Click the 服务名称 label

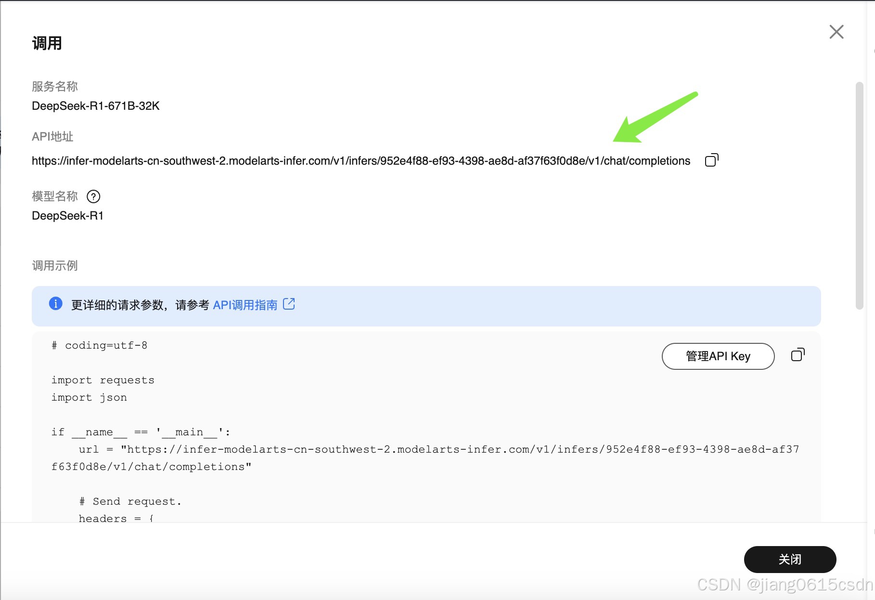pyautogui.click(x=55, y=87)
